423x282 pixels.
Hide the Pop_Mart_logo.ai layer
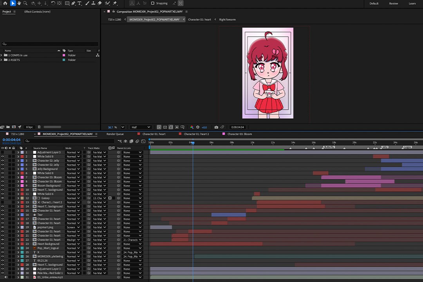[x=2, y=248]
